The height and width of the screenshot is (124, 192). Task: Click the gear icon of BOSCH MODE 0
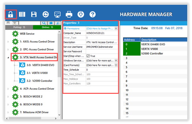(15, 105)
